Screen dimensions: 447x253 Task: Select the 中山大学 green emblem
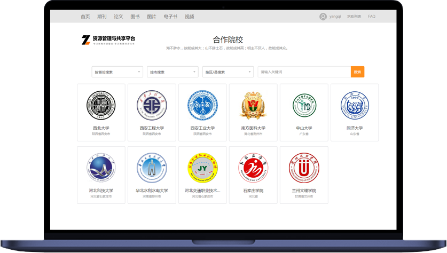coord(304,106)
